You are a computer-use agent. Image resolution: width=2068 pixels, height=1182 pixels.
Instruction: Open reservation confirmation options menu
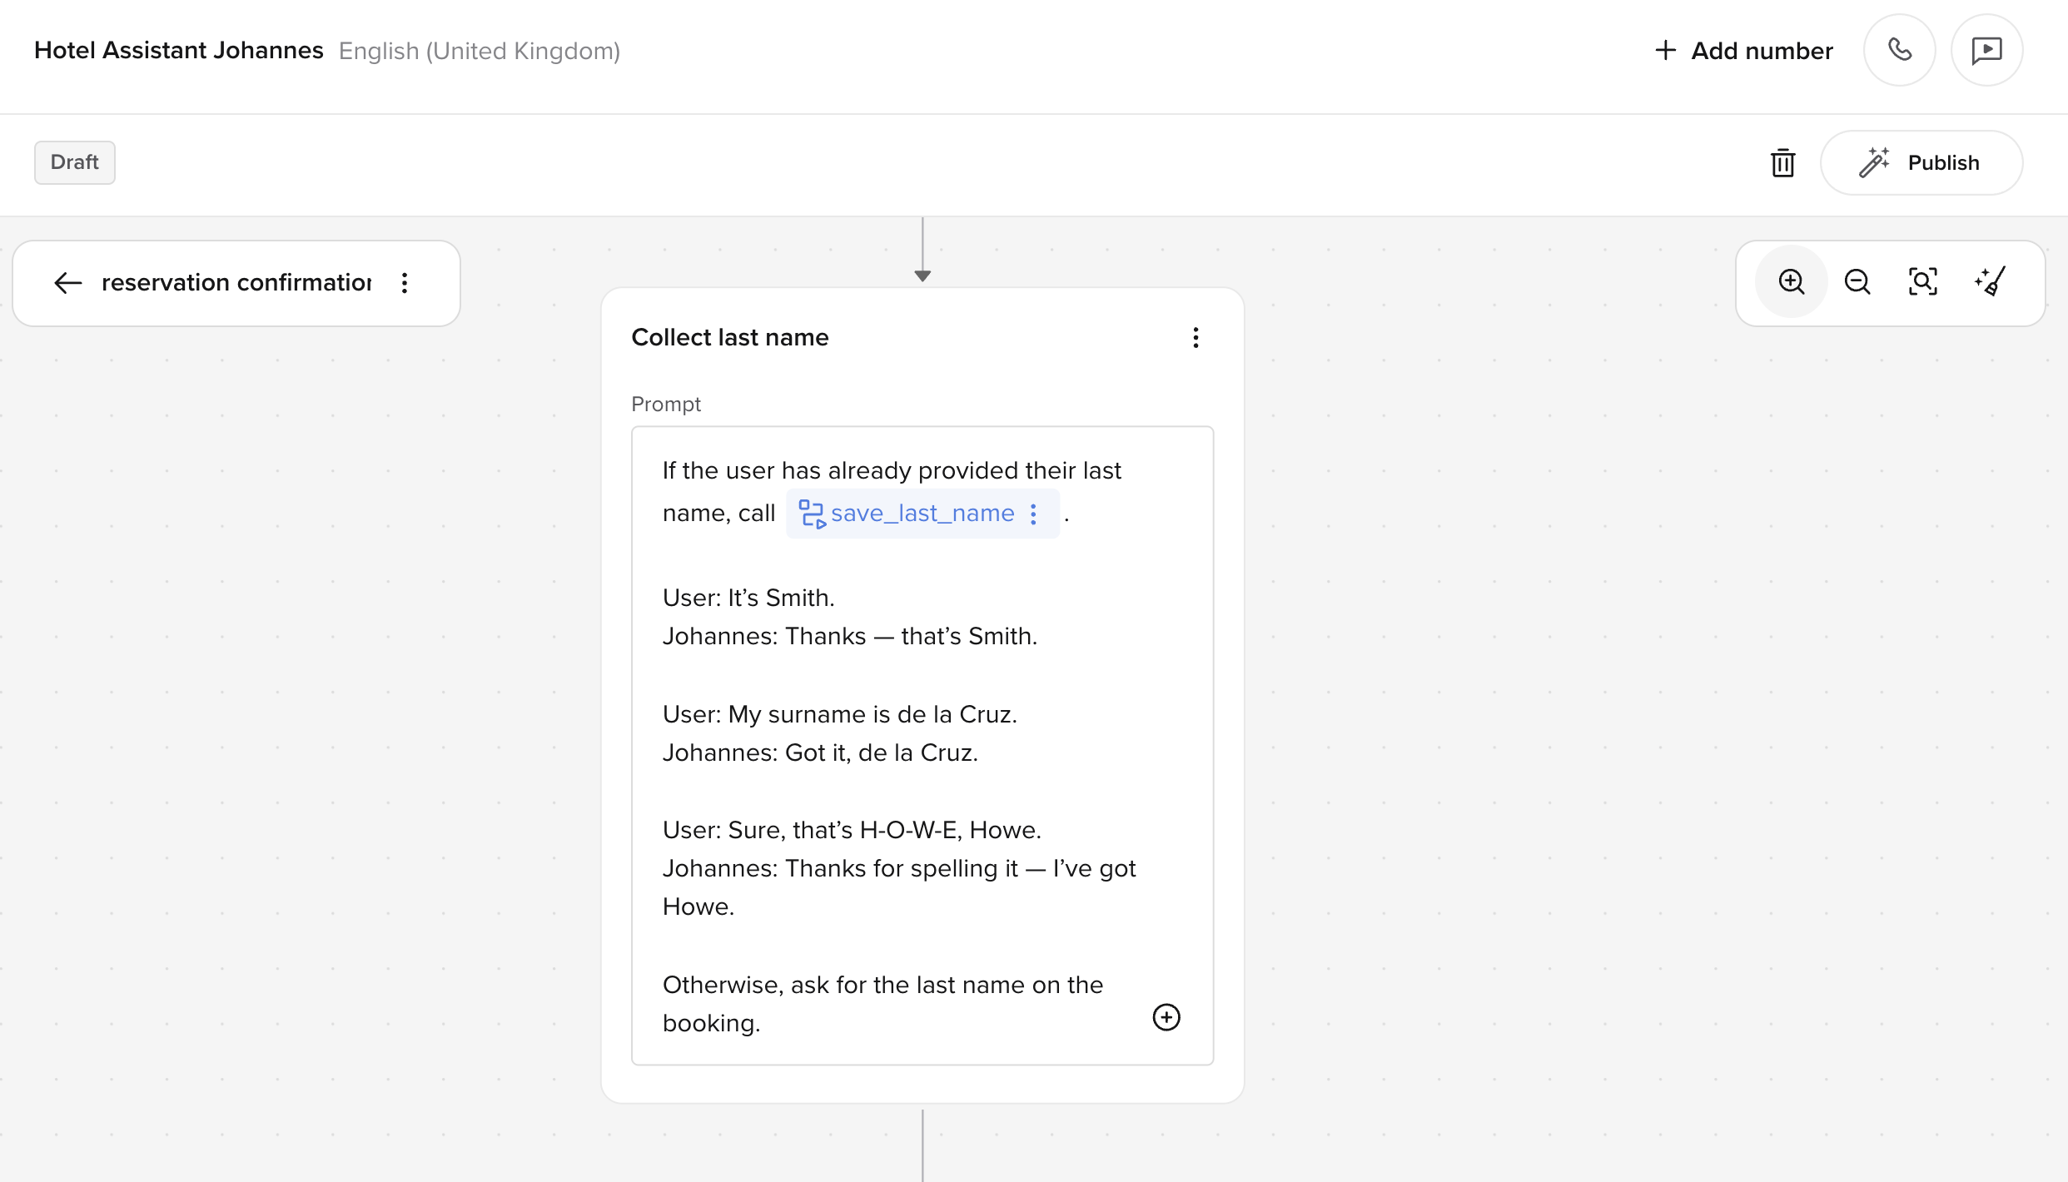(x=405, y=283)
